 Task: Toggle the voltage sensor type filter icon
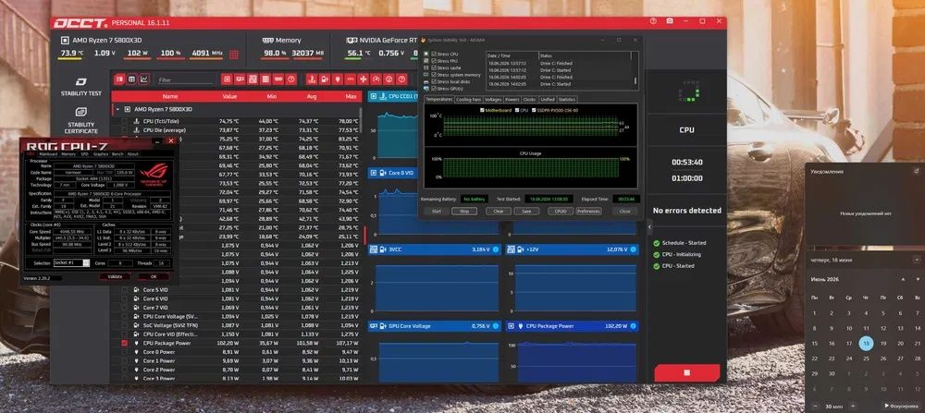click(325, 79)
